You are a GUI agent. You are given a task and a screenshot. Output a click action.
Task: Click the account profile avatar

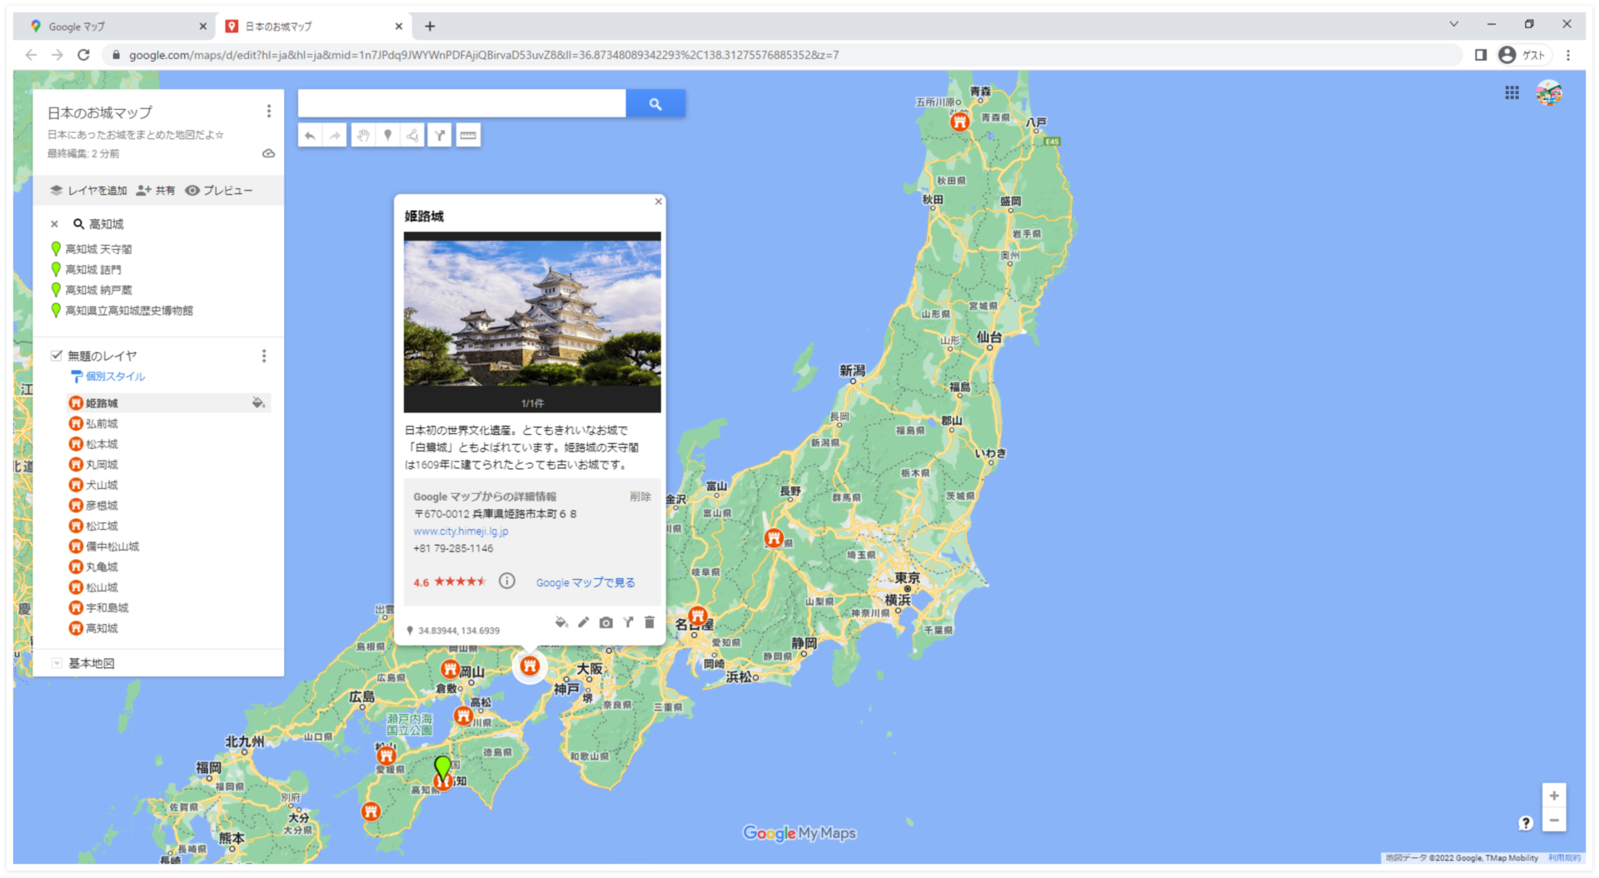[1549, 93]
